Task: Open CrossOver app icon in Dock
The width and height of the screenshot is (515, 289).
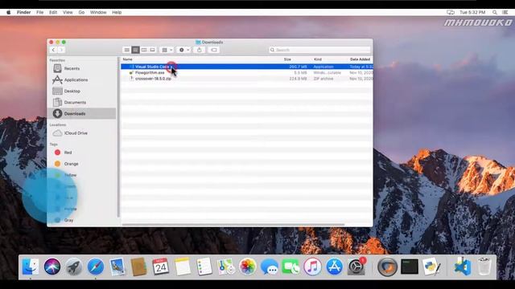Action: click(387, 267)
